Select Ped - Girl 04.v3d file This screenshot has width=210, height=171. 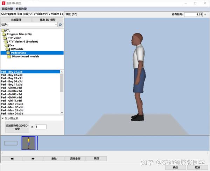[x=12, y=98]
